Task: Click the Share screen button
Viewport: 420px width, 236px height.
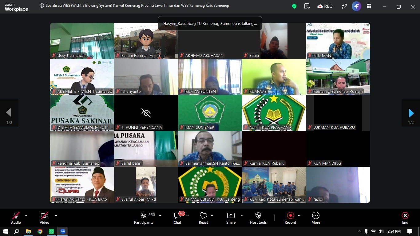Action: [x=231, y=218]
